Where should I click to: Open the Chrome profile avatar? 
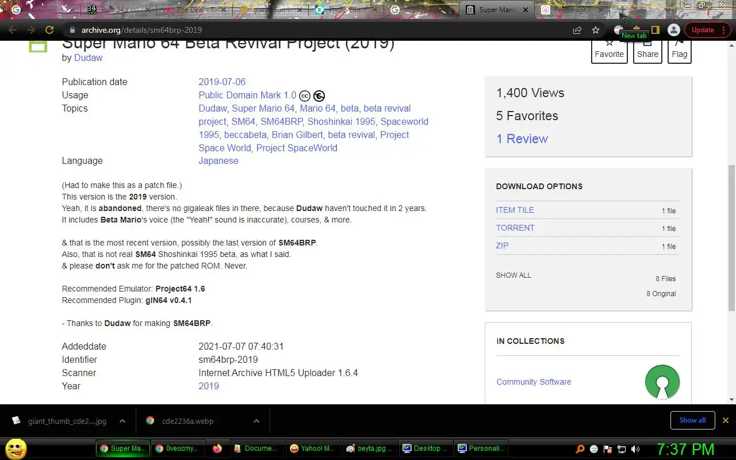(674, 30)
